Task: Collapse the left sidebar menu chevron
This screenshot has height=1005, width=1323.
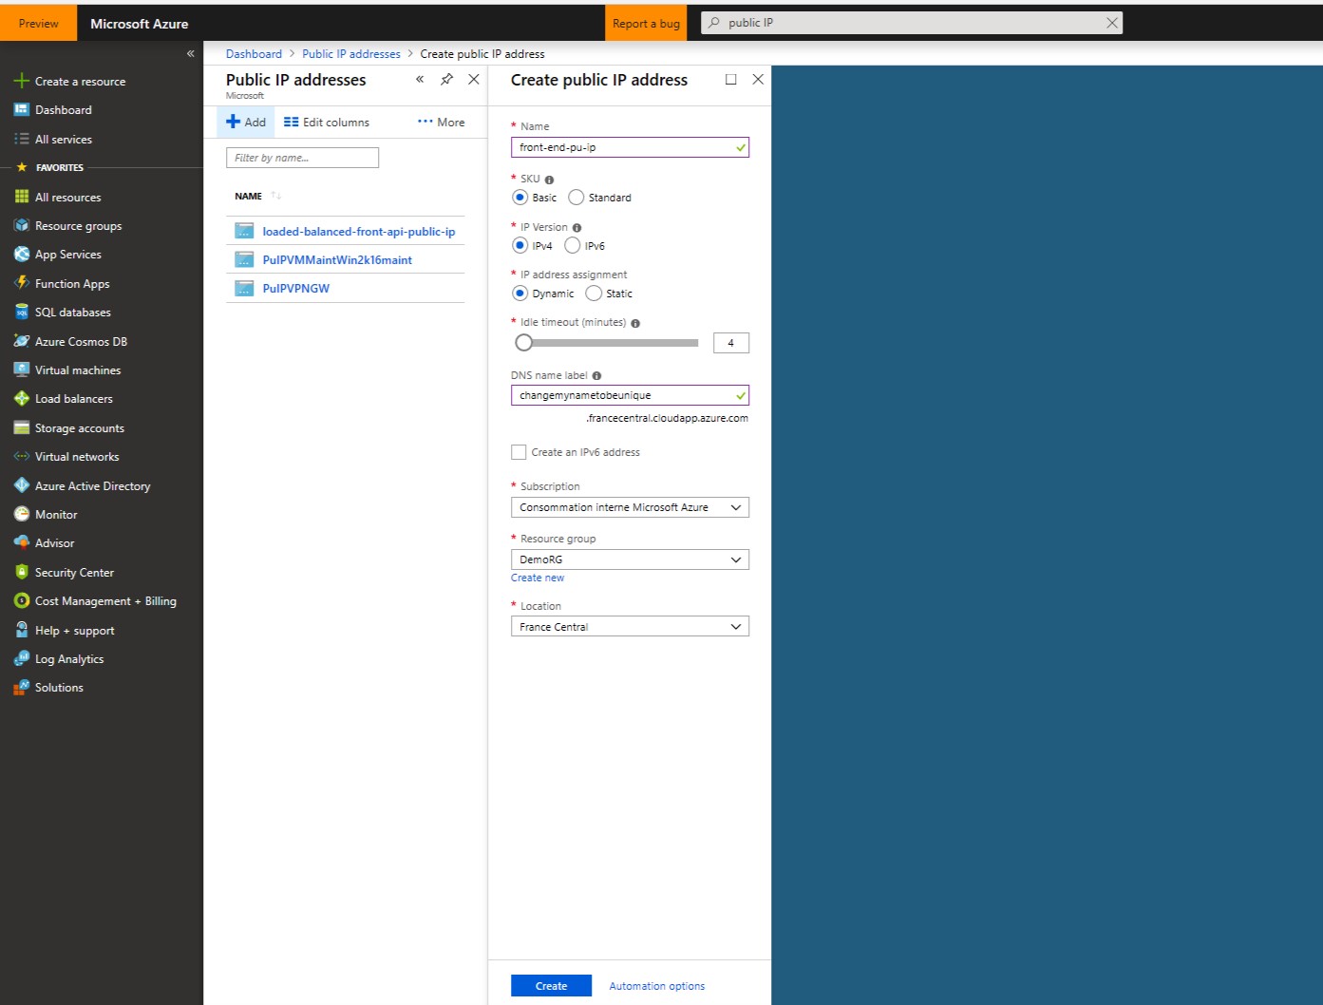Action: point(190,53)
